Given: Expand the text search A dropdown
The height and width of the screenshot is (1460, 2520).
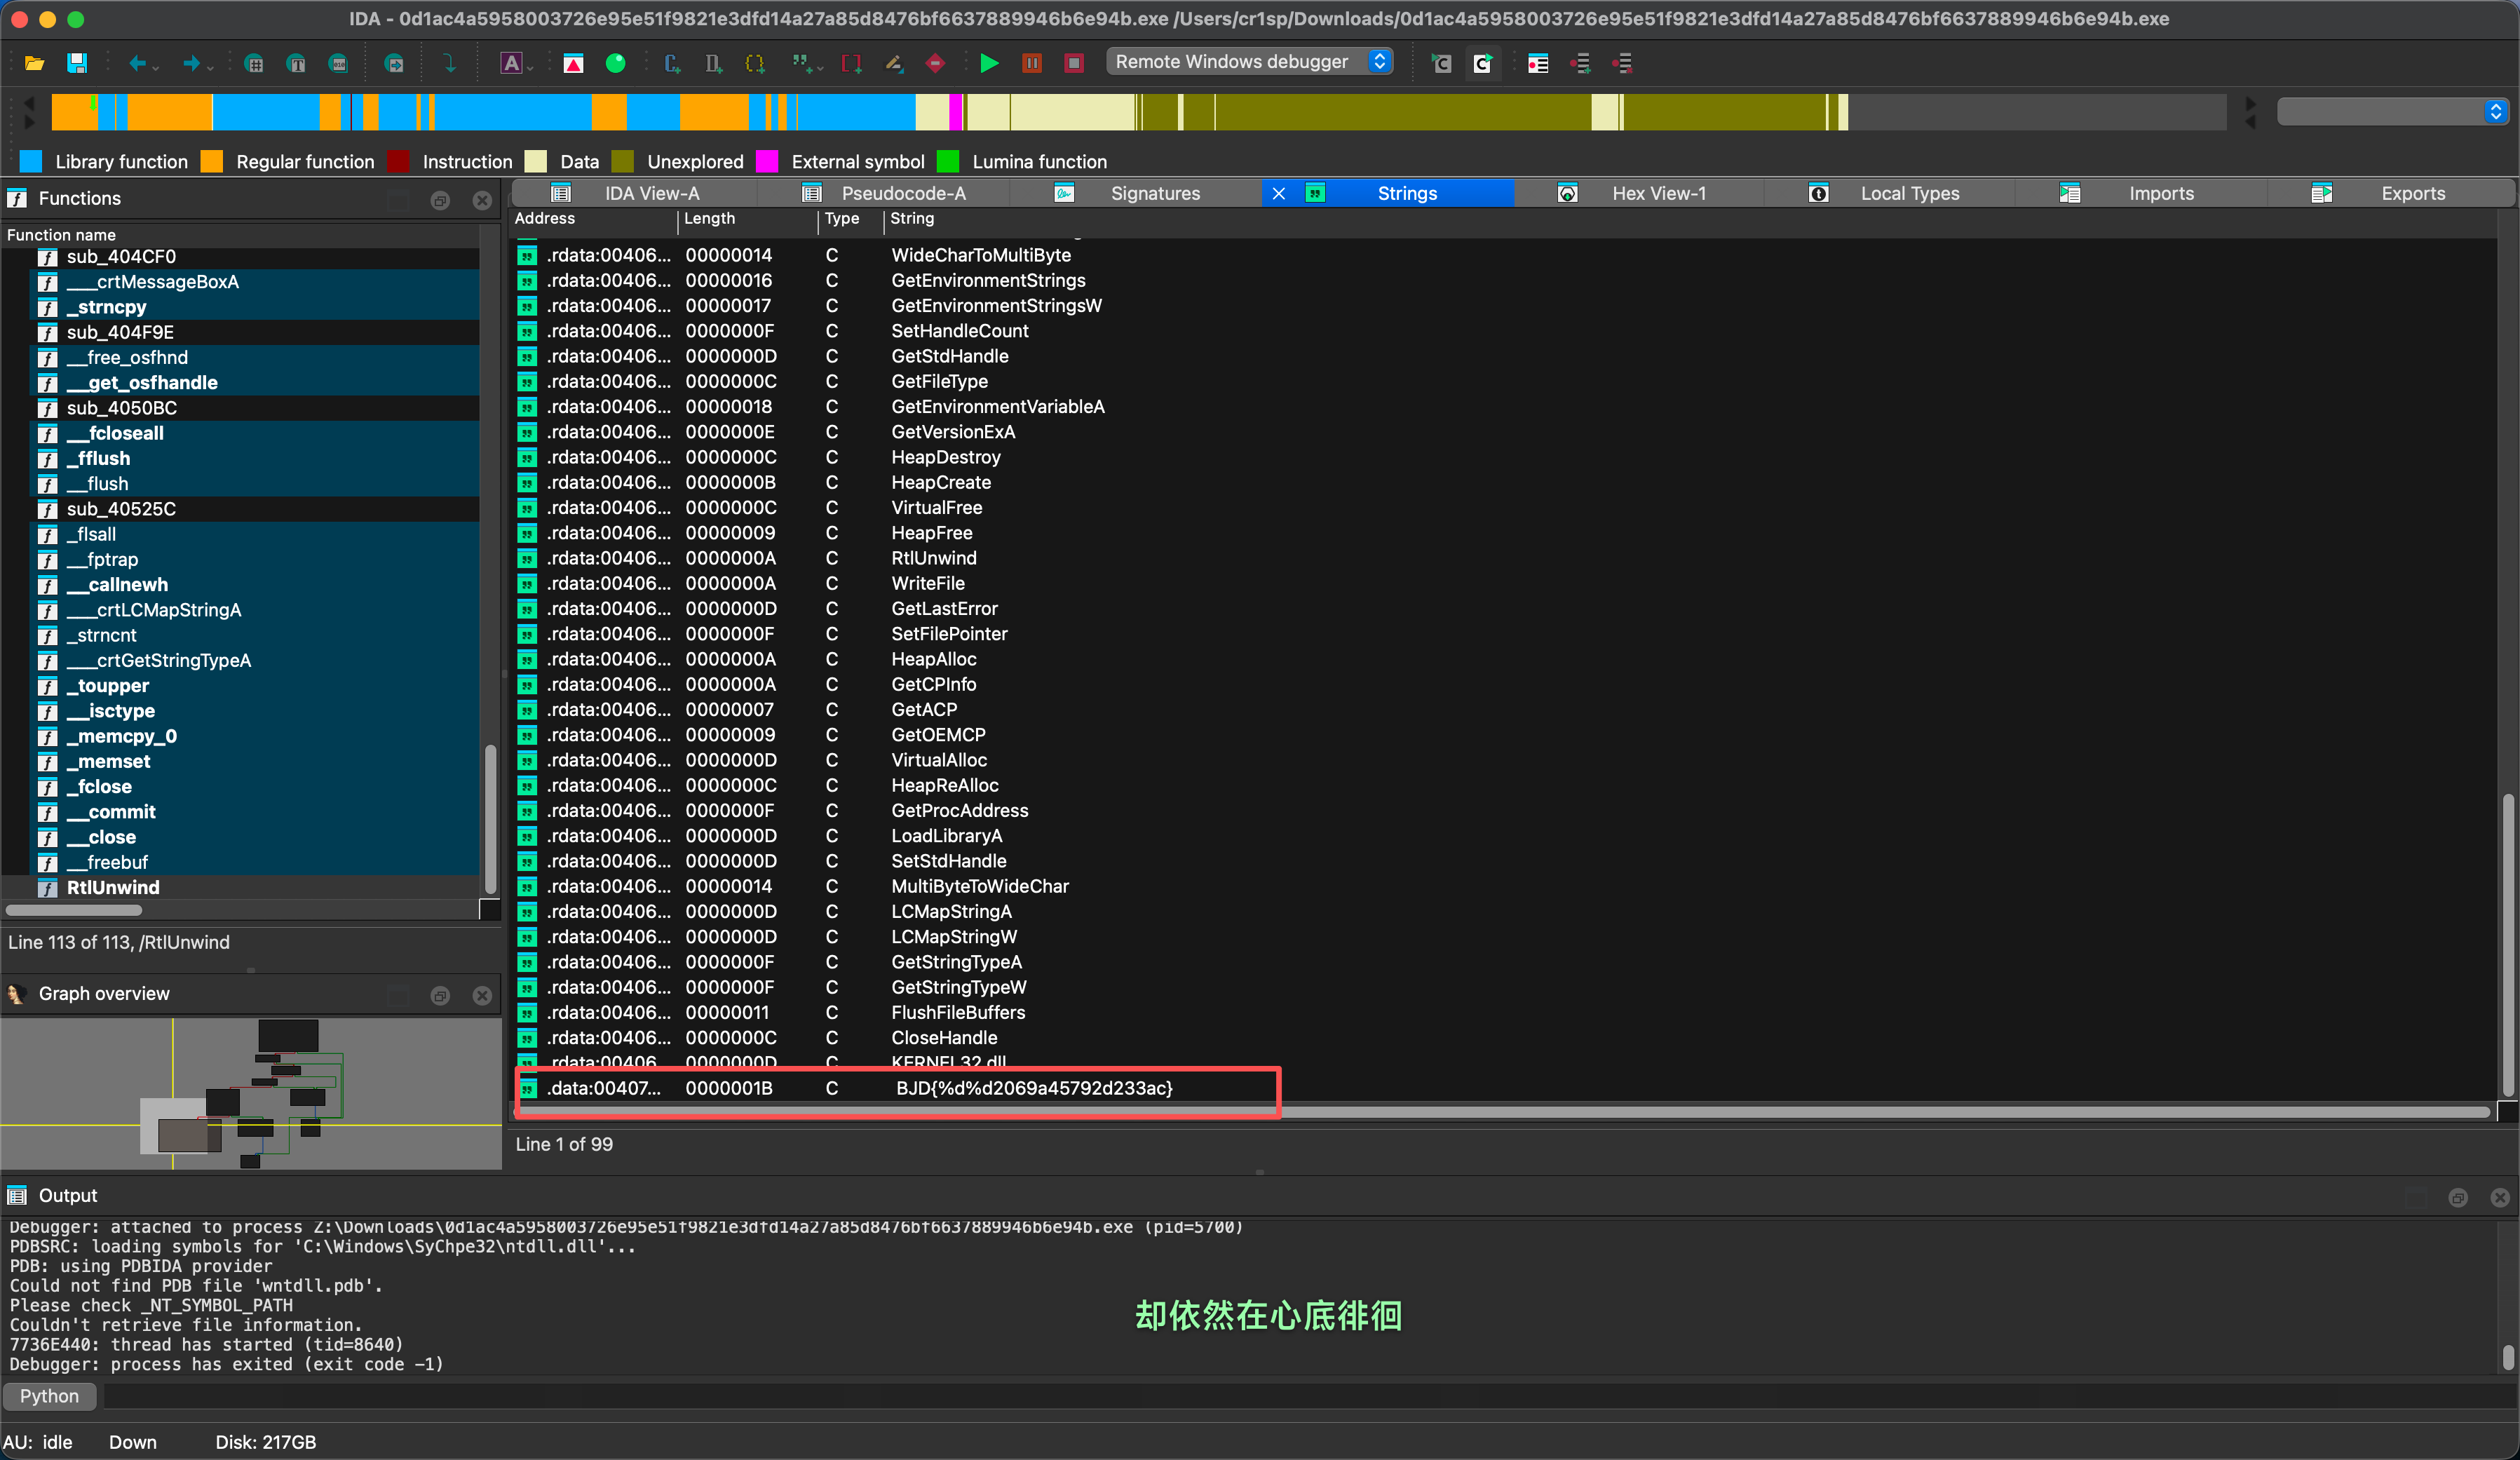Looking at the screenshot, I should 531,68.
